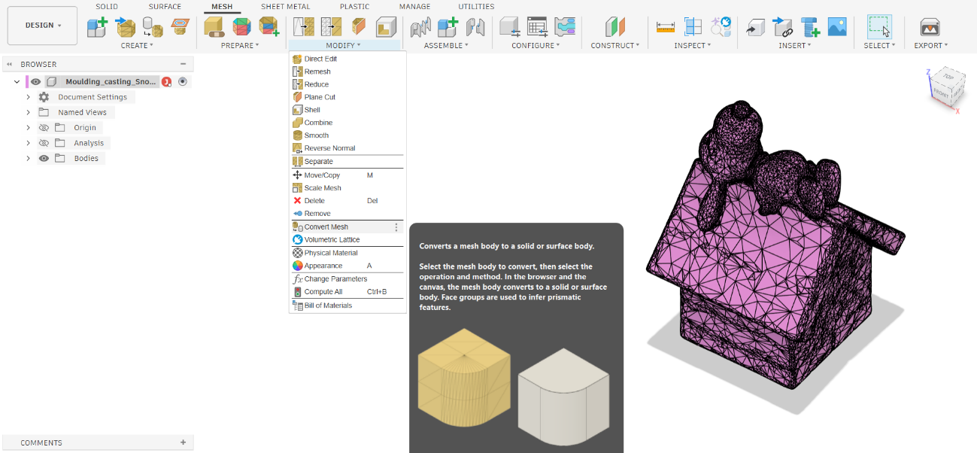The height and width of the screenshot is (453, 977).
Task: Switch to the Sheet Metal tab
Action: (286, 7)
